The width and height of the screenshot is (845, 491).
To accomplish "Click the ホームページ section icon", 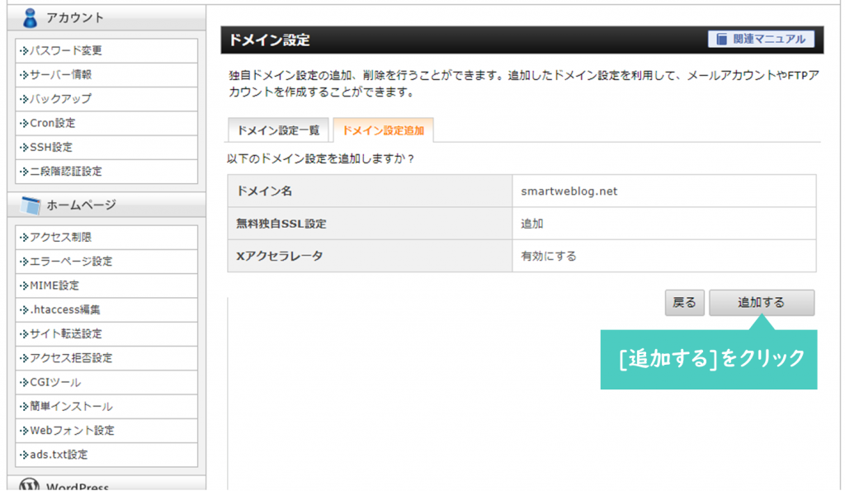I will [31, 205].
